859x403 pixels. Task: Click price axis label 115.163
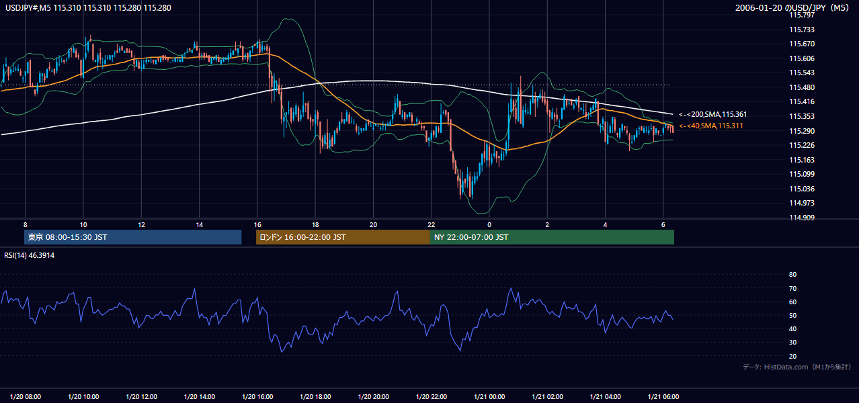click(801, 160)
